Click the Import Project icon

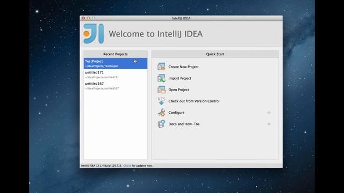(x=161, y=78)
